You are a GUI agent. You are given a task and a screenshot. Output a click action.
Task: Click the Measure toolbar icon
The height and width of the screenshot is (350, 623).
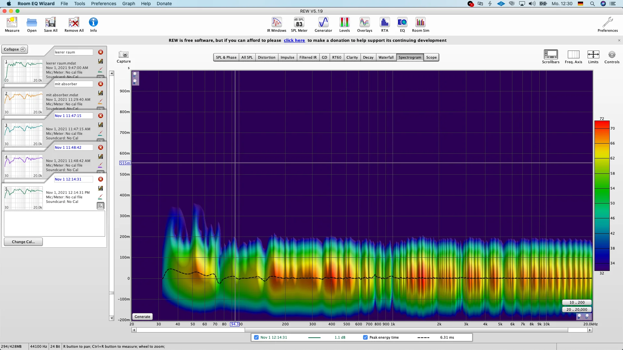coord(12,25)
